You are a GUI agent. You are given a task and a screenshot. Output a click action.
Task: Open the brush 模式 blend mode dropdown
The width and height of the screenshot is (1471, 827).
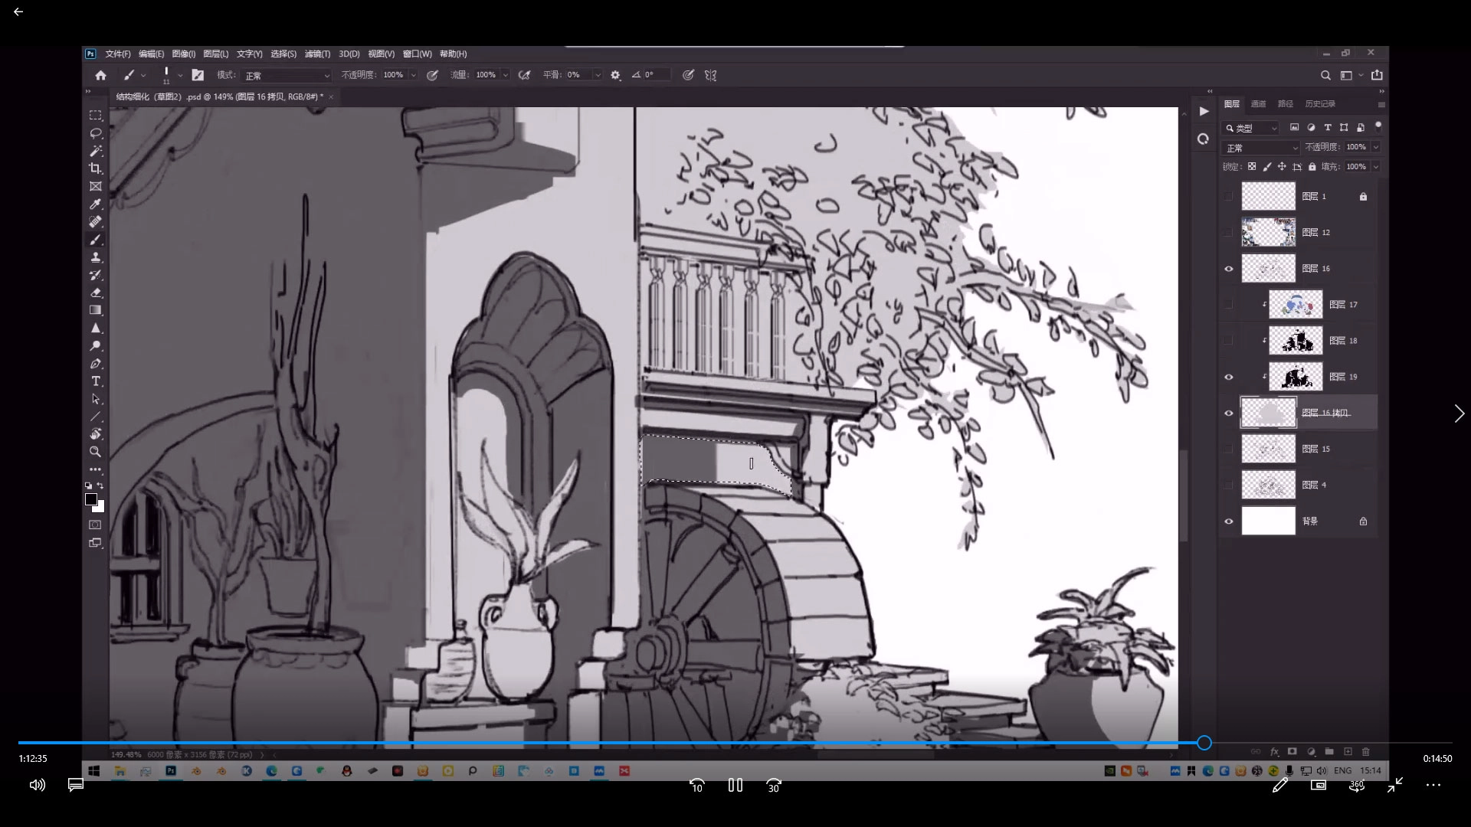[x=287, y=75]
